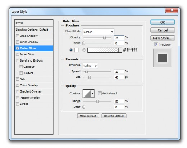Tick the Contour sub-effect checkbox
187x148 pixels.
point(21,67)
